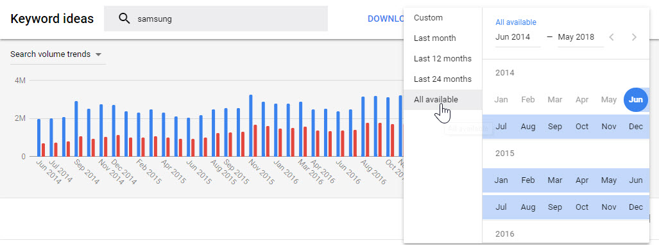659x245 pixels.
Task: Pick Mar in the 2014 row
Action: 555,100
